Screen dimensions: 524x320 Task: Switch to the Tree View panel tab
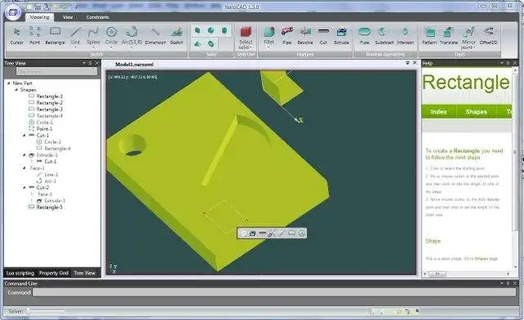point(84,273)
